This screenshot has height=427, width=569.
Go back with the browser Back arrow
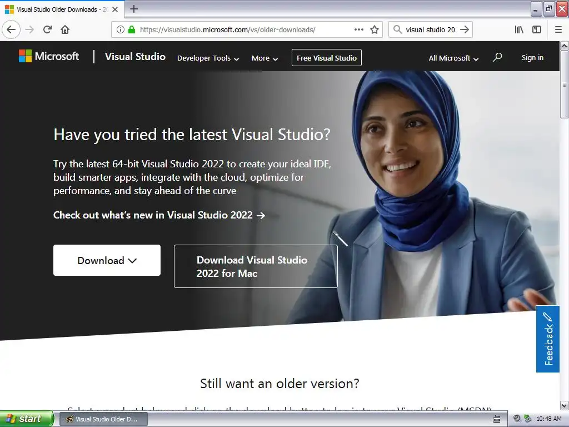[x=11, y=30]
